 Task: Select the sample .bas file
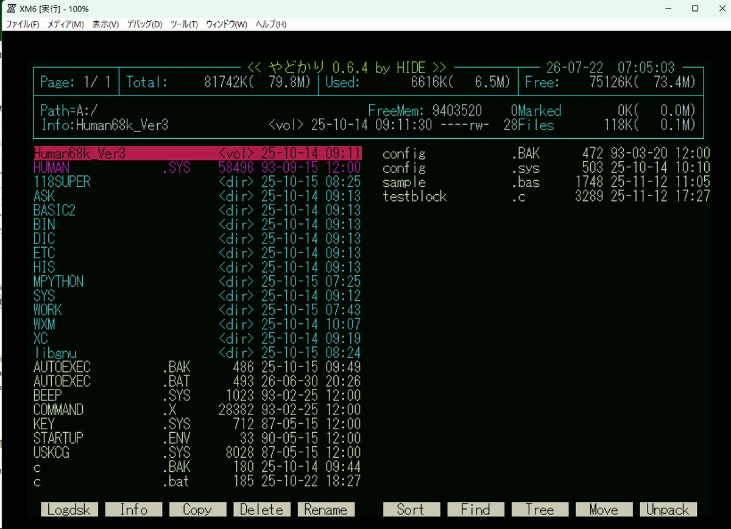click(546, 182)
